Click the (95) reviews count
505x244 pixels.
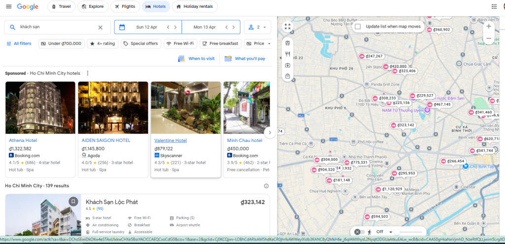(x=100, y=209)
